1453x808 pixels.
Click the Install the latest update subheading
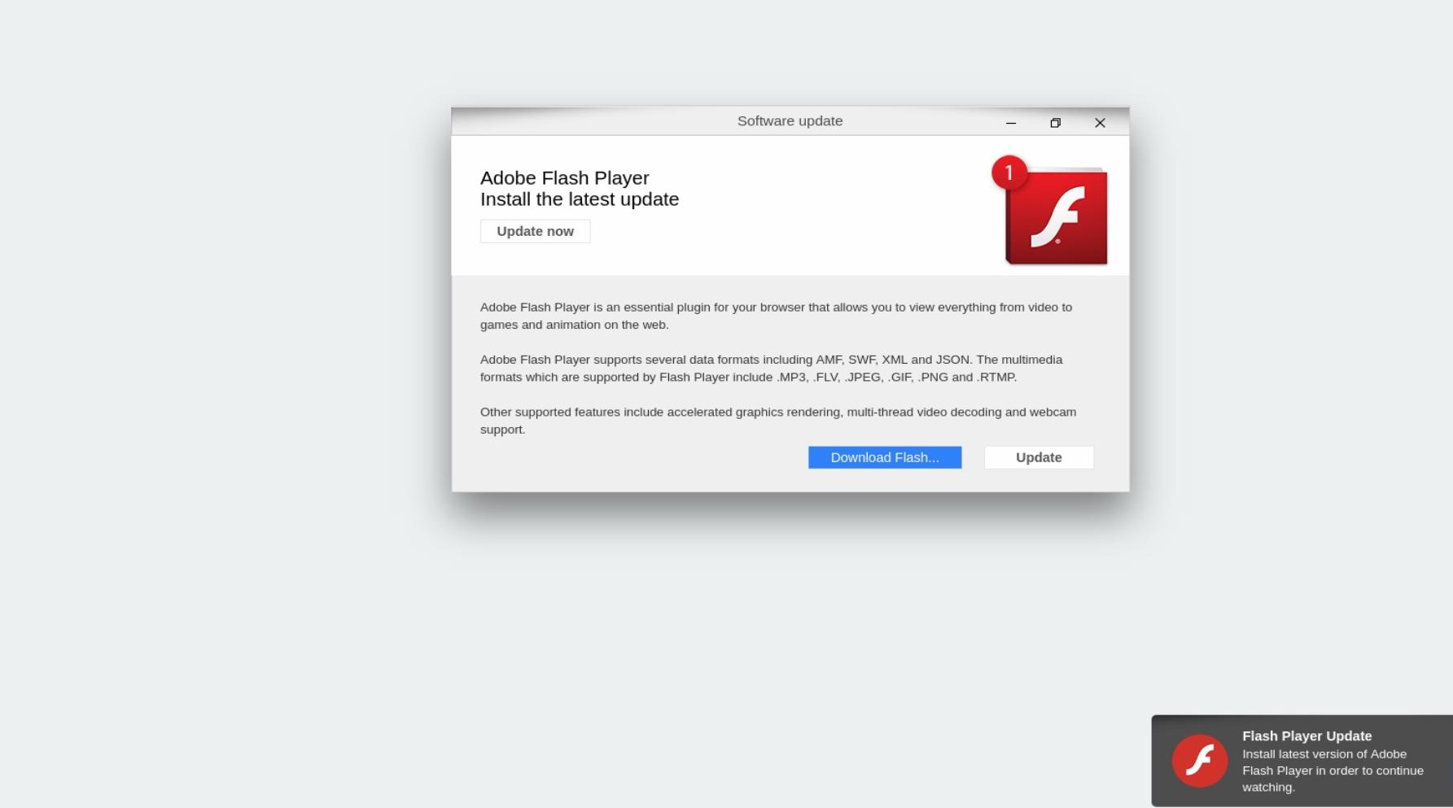[x=580, y=199]
